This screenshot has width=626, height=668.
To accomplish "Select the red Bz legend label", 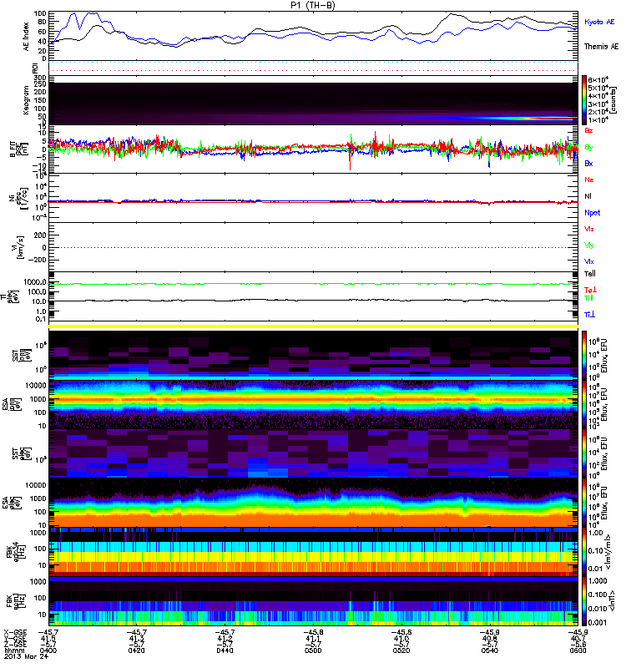I will point(588,130).
